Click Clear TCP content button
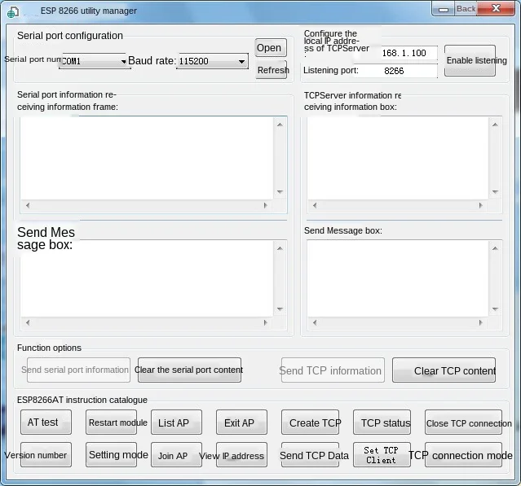 pos(444,370)
